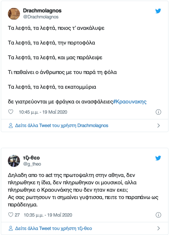Open the #Κραουνακης hashtag

click(x=130, y=102)
